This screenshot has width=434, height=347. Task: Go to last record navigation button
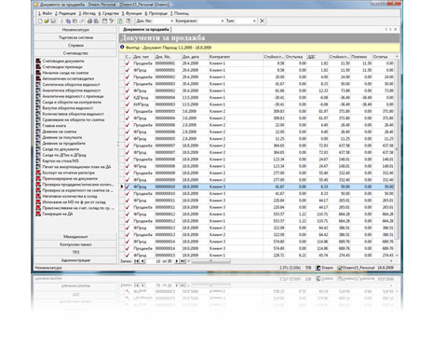(x=183, y=261)
